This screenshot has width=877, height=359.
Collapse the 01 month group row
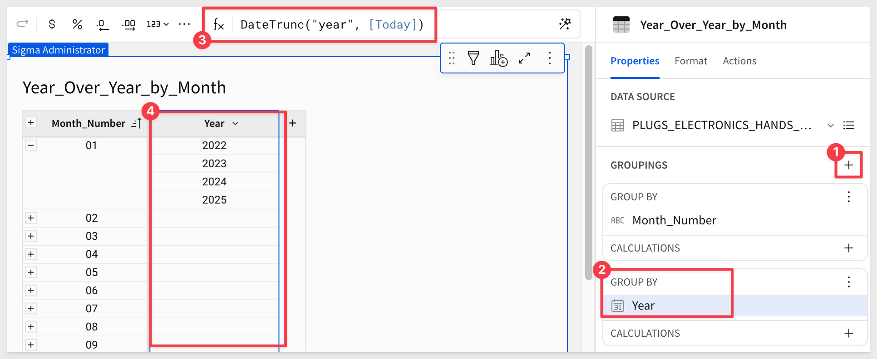pyautogui.click(x=31, y=146)
